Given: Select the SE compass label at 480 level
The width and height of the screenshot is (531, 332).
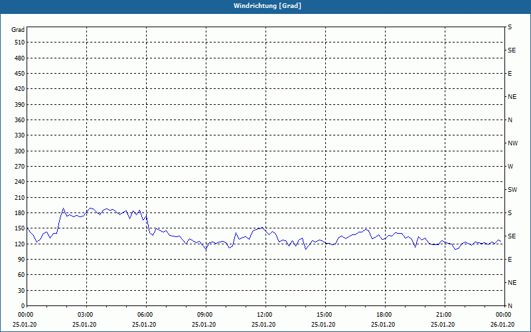Looking at the screenshot, I should pos(512,50).
